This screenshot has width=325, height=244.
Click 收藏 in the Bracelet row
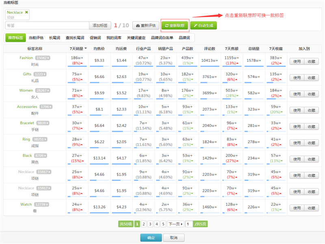(x=311, y=126)
